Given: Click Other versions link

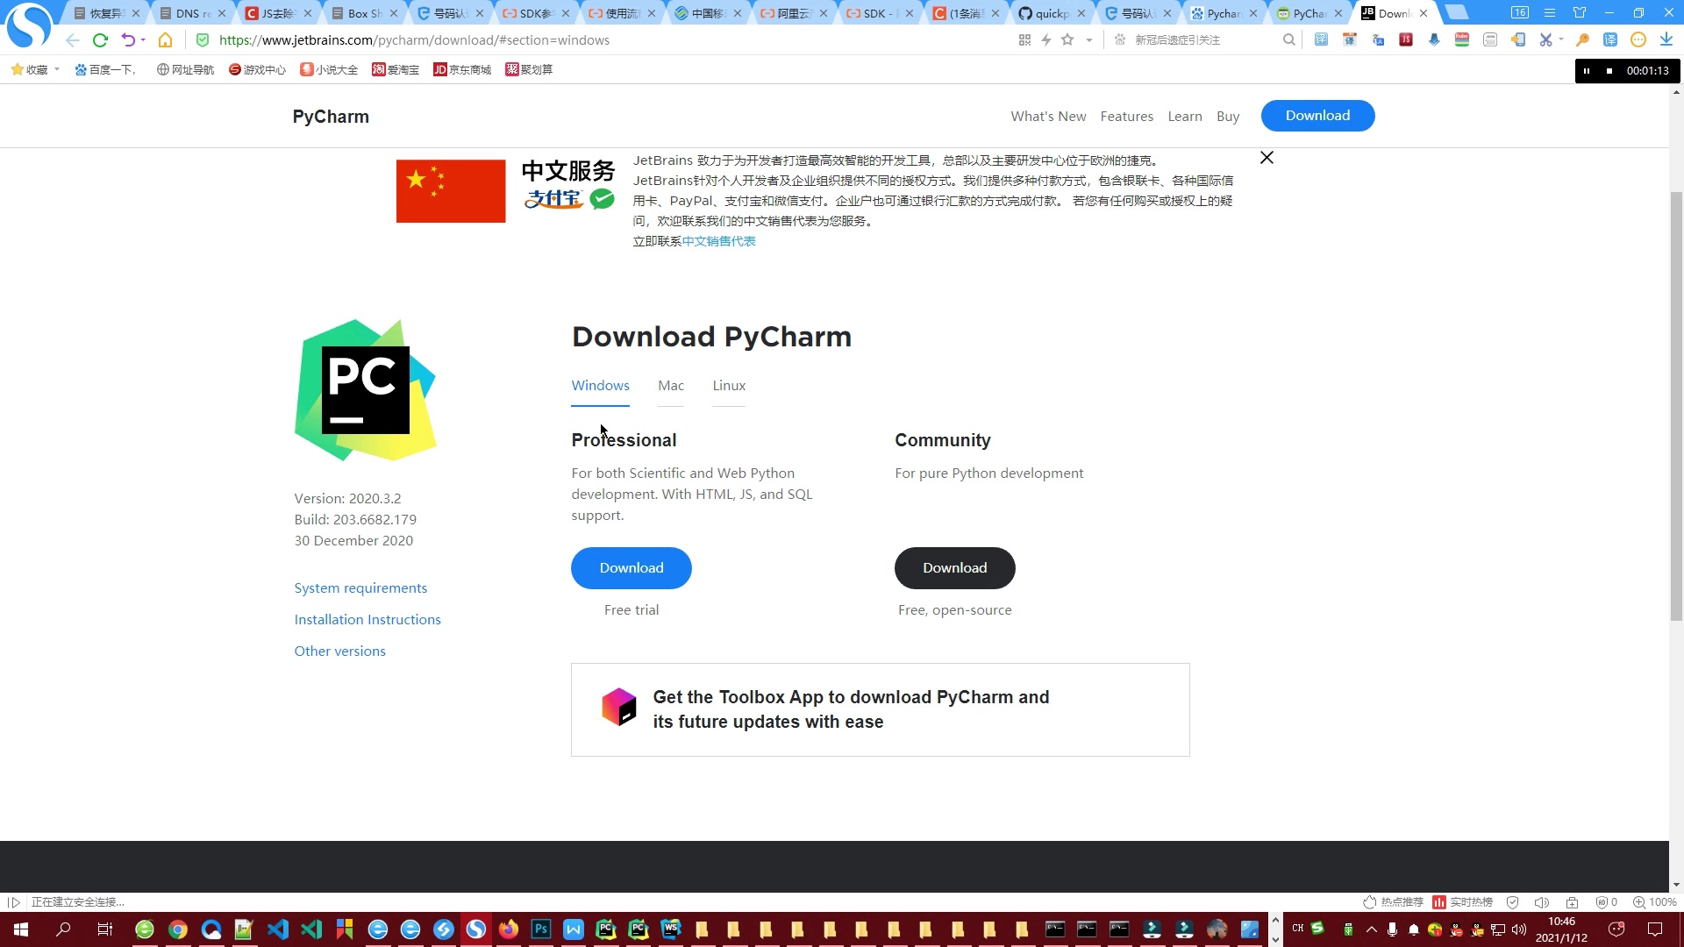Looking at the screenshot, I should pyautogui.click(x=340, y=650).
